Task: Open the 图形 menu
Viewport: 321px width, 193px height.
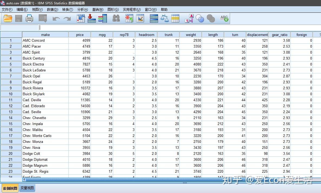Action: (x=113, y=9)
